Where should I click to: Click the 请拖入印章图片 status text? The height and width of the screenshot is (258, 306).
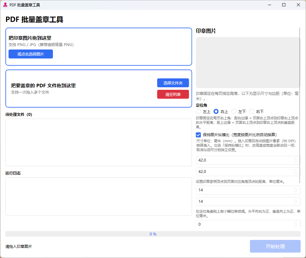coord(19,247)
